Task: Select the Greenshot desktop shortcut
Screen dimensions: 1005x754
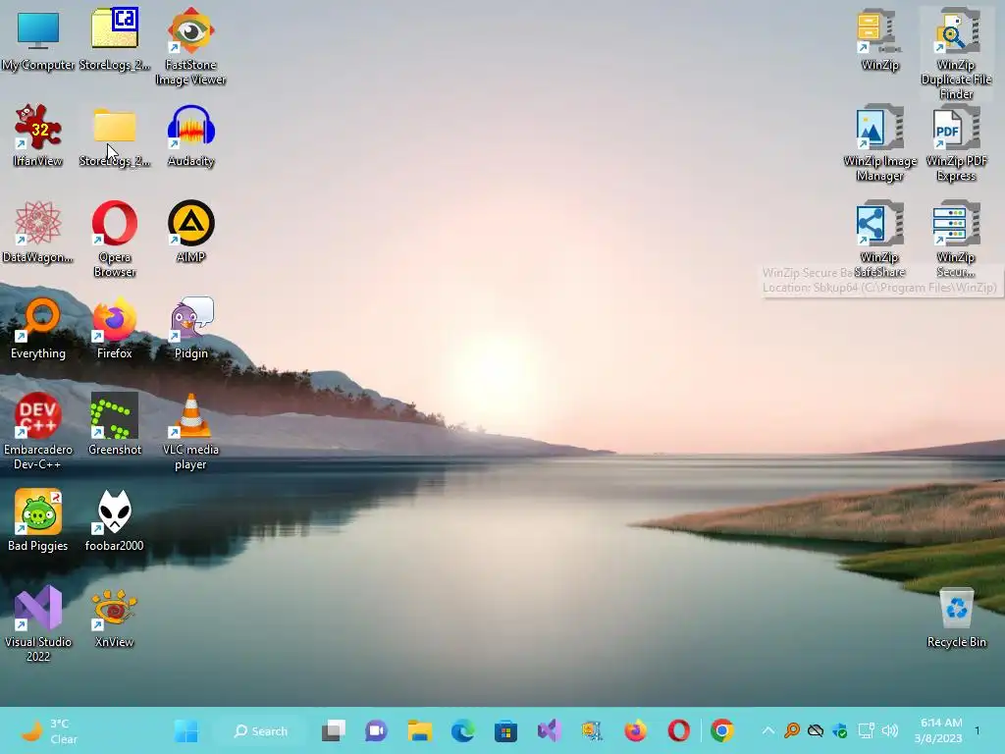Action: pyautogui.click(x=115, y=424)
